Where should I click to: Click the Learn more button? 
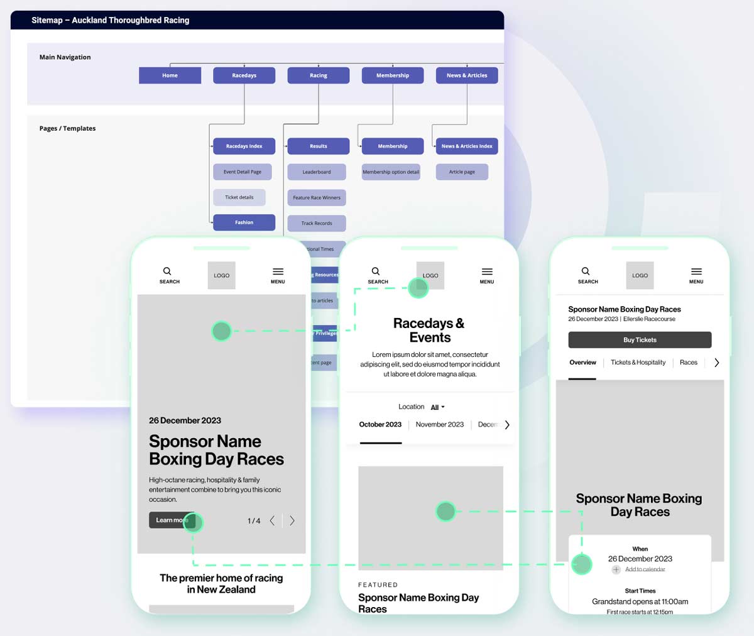172,520
